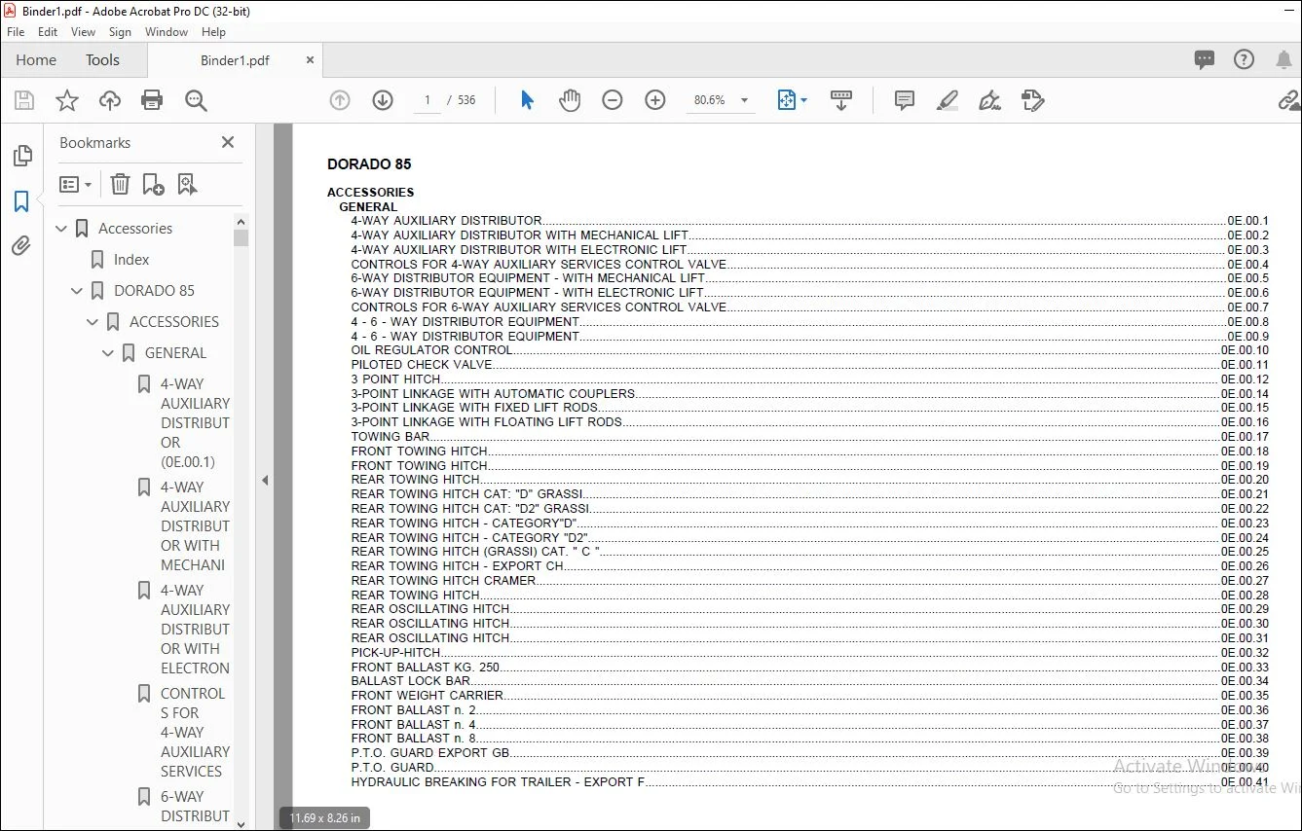Select the 4-WAY AUXILIARY DISTRIBUTOR WITH MECHANI bookmark

196,526
